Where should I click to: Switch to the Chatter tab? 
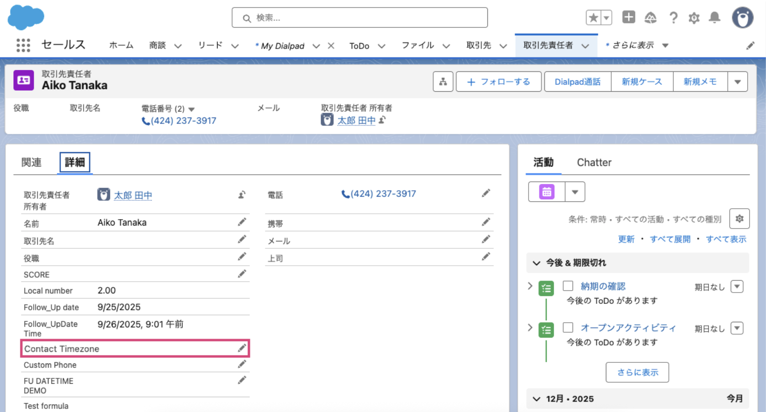pos(594,163)
